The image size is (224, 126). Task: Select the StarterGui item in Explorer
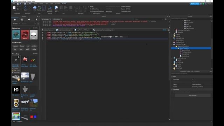[178, 64]
